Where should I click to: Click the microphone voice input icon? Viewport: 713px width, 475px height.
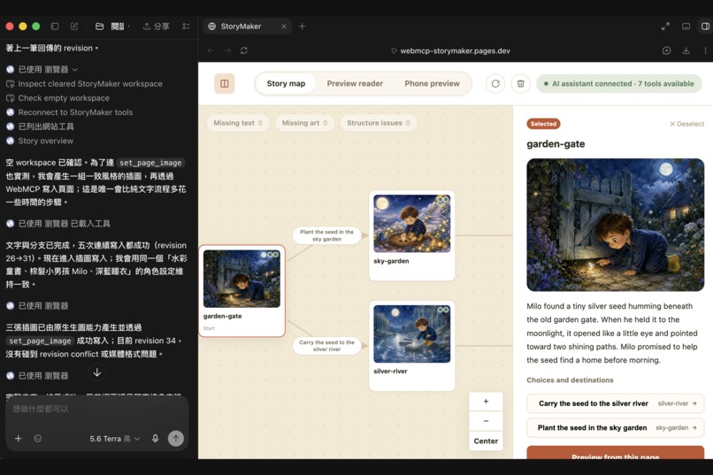pos(156,439)
